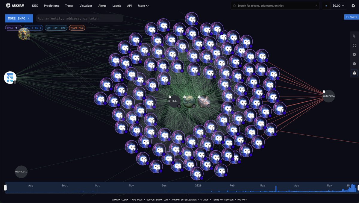Open the TERMS OF SERVICE link
Screen dimensions: 359x203
point(223,200)
